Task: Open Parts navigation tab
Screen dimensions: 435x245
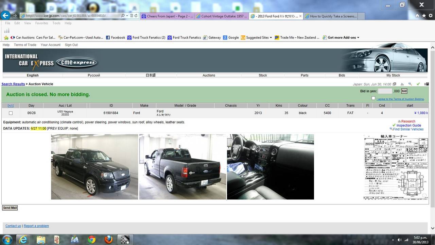Action: point(304,75)
